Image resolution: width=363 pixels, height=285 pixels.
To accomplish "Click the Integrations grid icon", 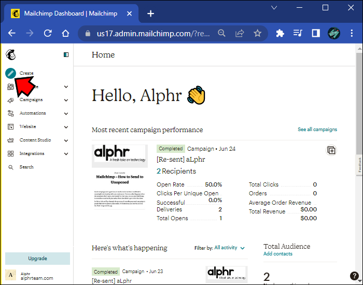I will coord(11,153).
